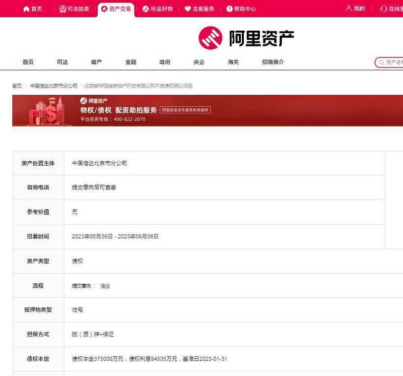Viewport: 403px width, 376px height.
Task: Click the 债权本金375000万元 text
Action: (x=98, y=359)
